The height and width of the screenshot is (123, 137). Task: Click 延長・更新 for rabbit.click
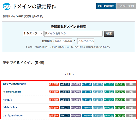coord(54,108)
